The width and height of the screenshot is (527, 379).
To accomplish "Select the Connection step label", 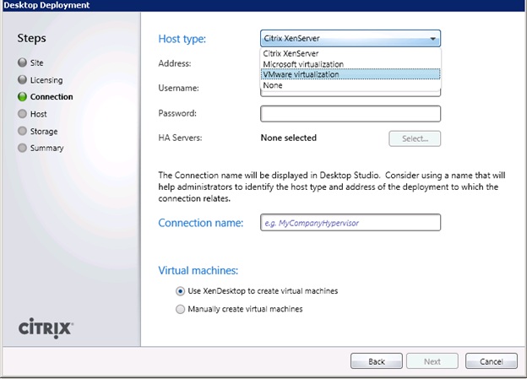I will click(x=52, y=97).
